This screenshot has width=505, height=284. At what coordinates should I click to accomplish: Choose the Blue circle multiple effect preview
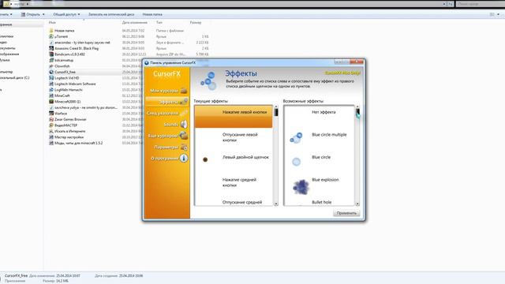pos(296,138)
